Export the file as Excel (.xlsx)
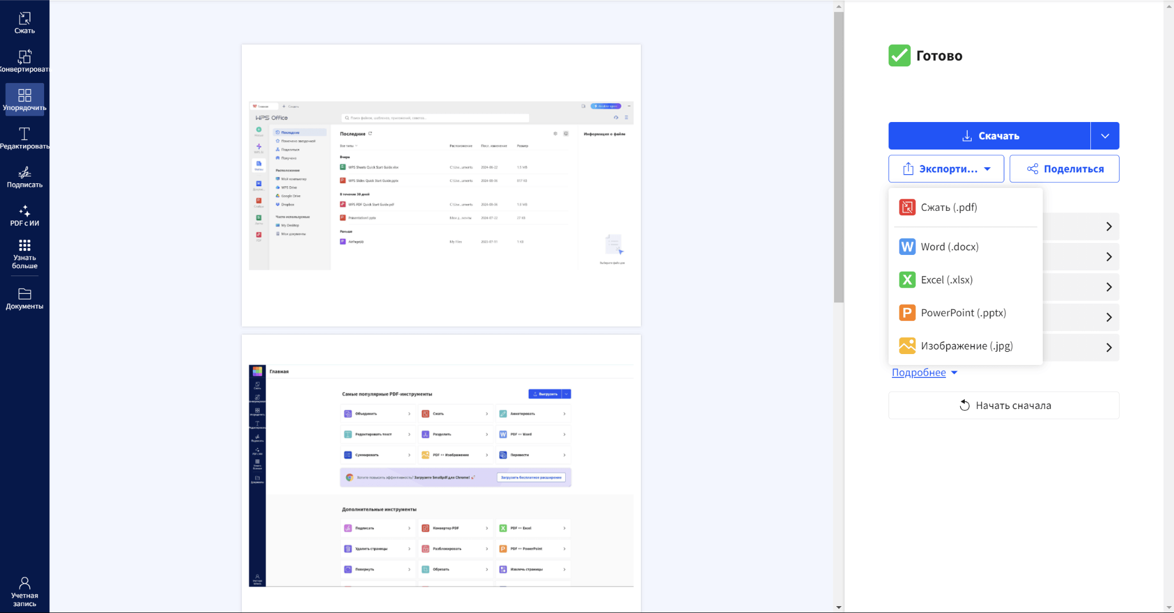Screen dimensions: 1174x613 point(965,280)
